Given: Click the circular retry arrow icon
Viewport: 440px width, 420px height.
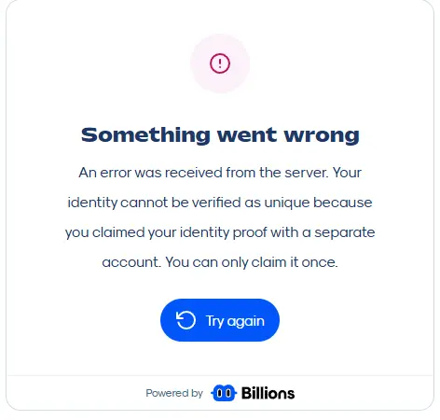Looking at the screenshot, I should pos(186,320).
